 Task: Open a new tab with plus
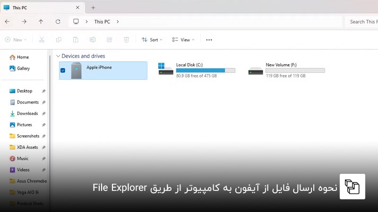[93, 8]
